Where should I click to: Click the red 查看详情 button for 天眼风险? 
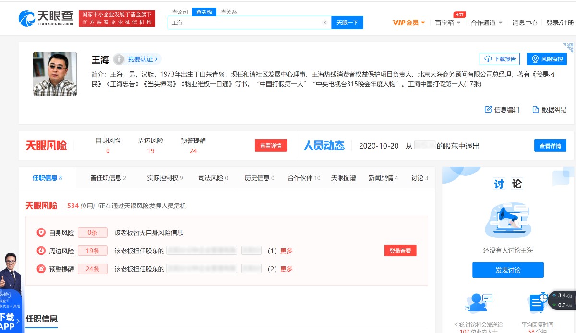pyautogui.click(x=271, y=146)
